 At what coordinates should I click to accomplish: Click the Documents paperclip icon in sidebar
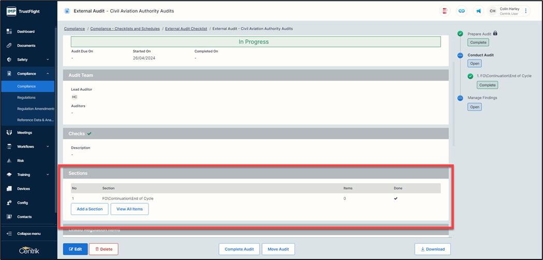(x=9, y=45)
